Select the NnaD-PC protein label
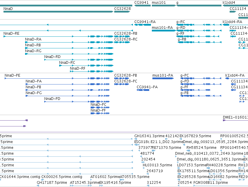Screen dimensions: 248x187 (99, 105)
